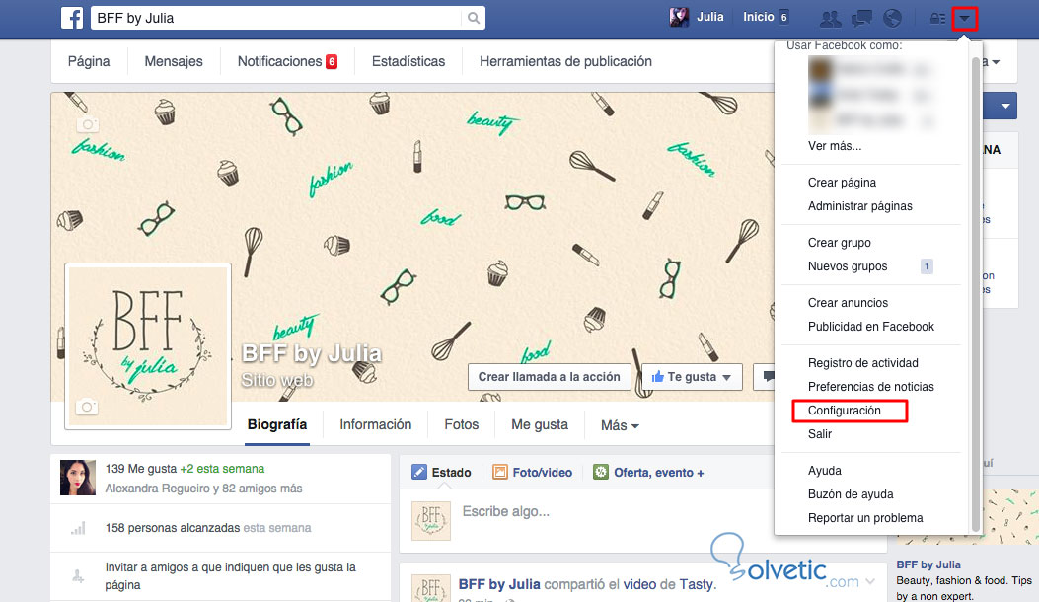The width and height of the screenshot is (1039, 602).
Task: Click the Estado pencil icon
Action: pos(418,472)
